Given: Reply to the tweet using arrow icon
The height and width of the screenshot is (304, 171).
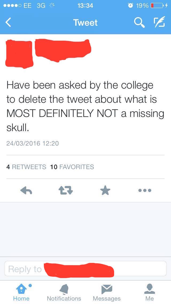Looking at the screenshot, I should click(x=26, y=190).
